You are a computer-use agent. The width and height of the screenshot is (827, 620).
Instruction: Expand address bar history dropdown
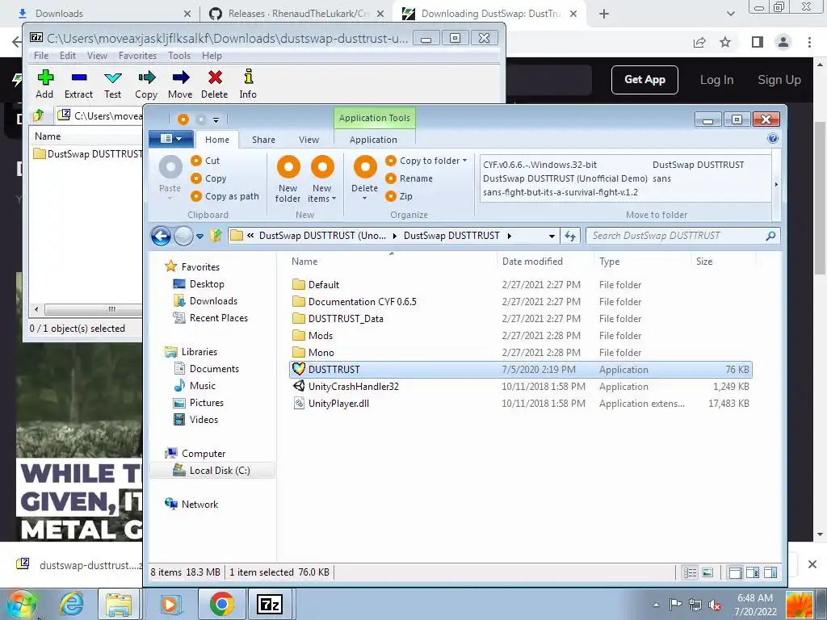click(552, 237)
